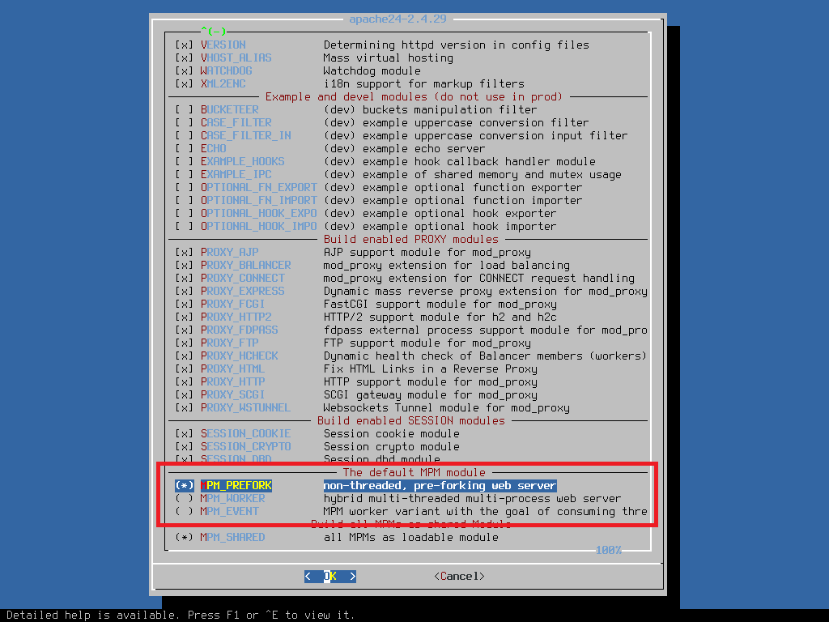This screenshot has width=829, height=622.
Task: Click 'Session crypto module' description
Action: [x=392, y=446]
